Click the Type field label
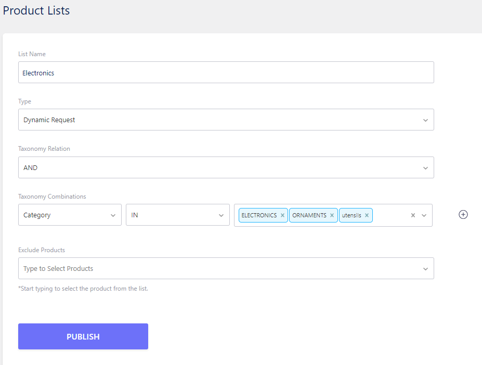 24,101
